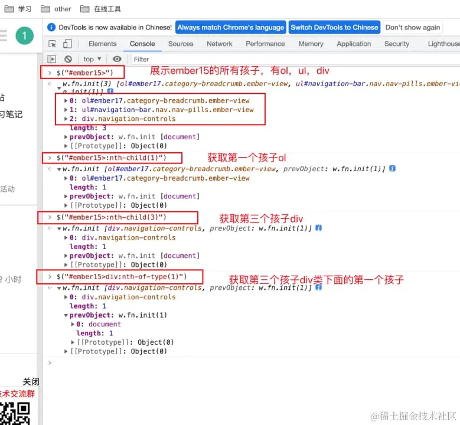Select the inspect element picker icon
The image size is (460, 425).
click(x=52, y=44)
